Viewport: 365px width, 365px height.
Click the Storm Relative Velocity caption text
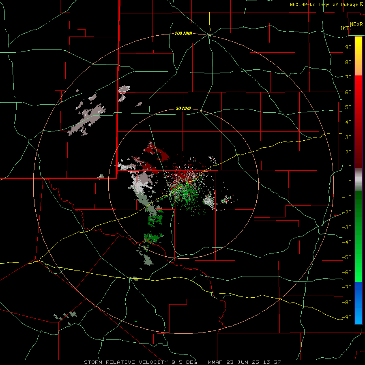tap(182, 362)
